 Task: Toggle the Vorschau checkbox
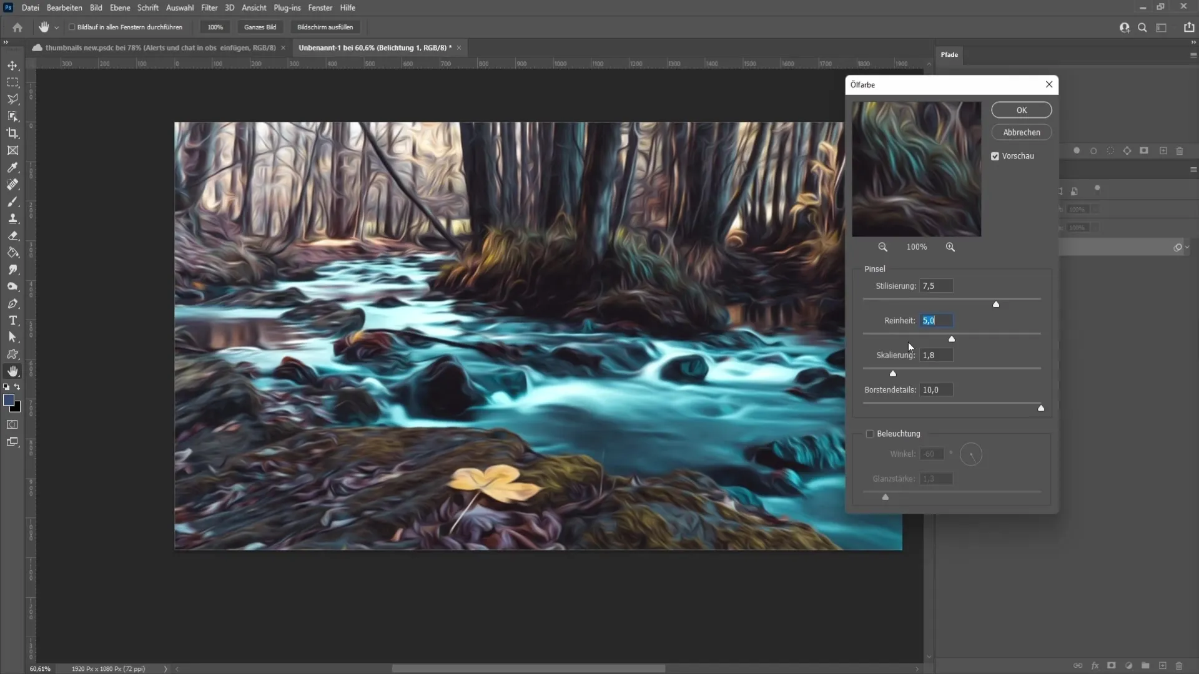995,156
